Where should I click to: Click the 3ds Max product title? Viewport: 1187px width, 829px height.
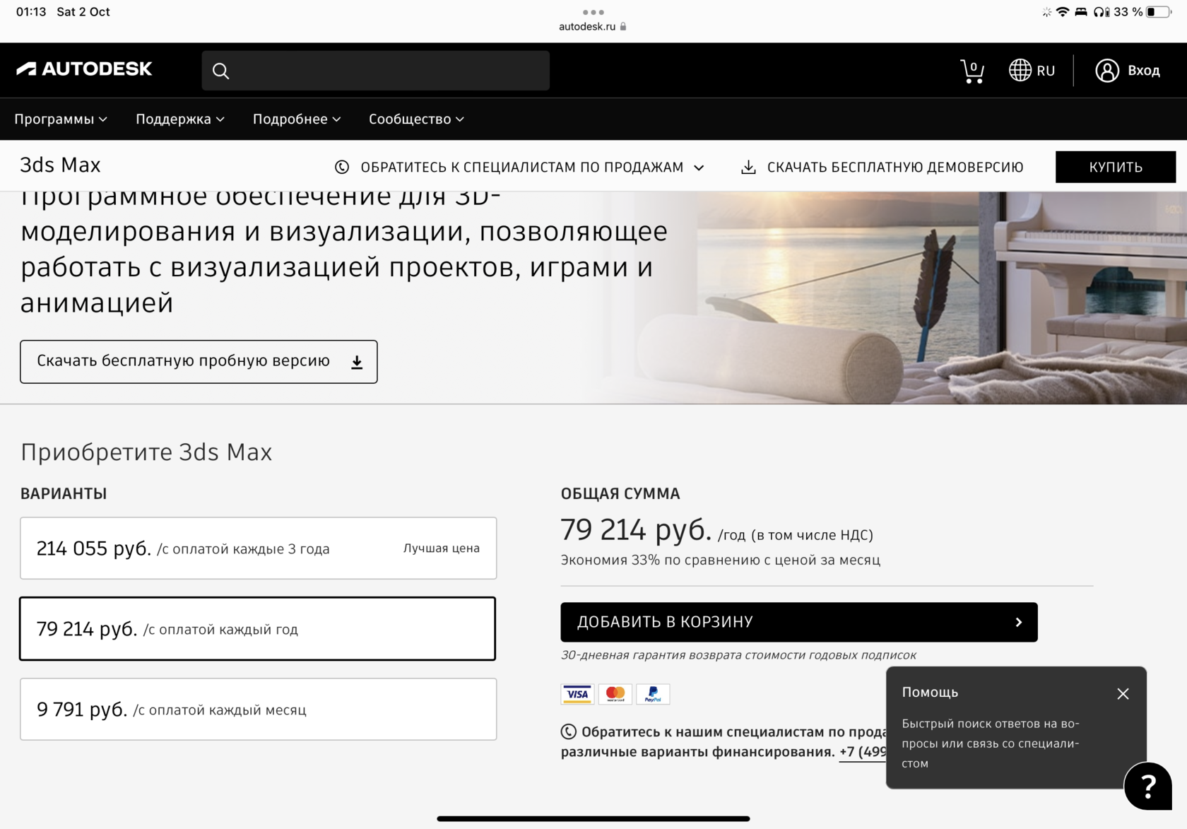tap(60, 165)
